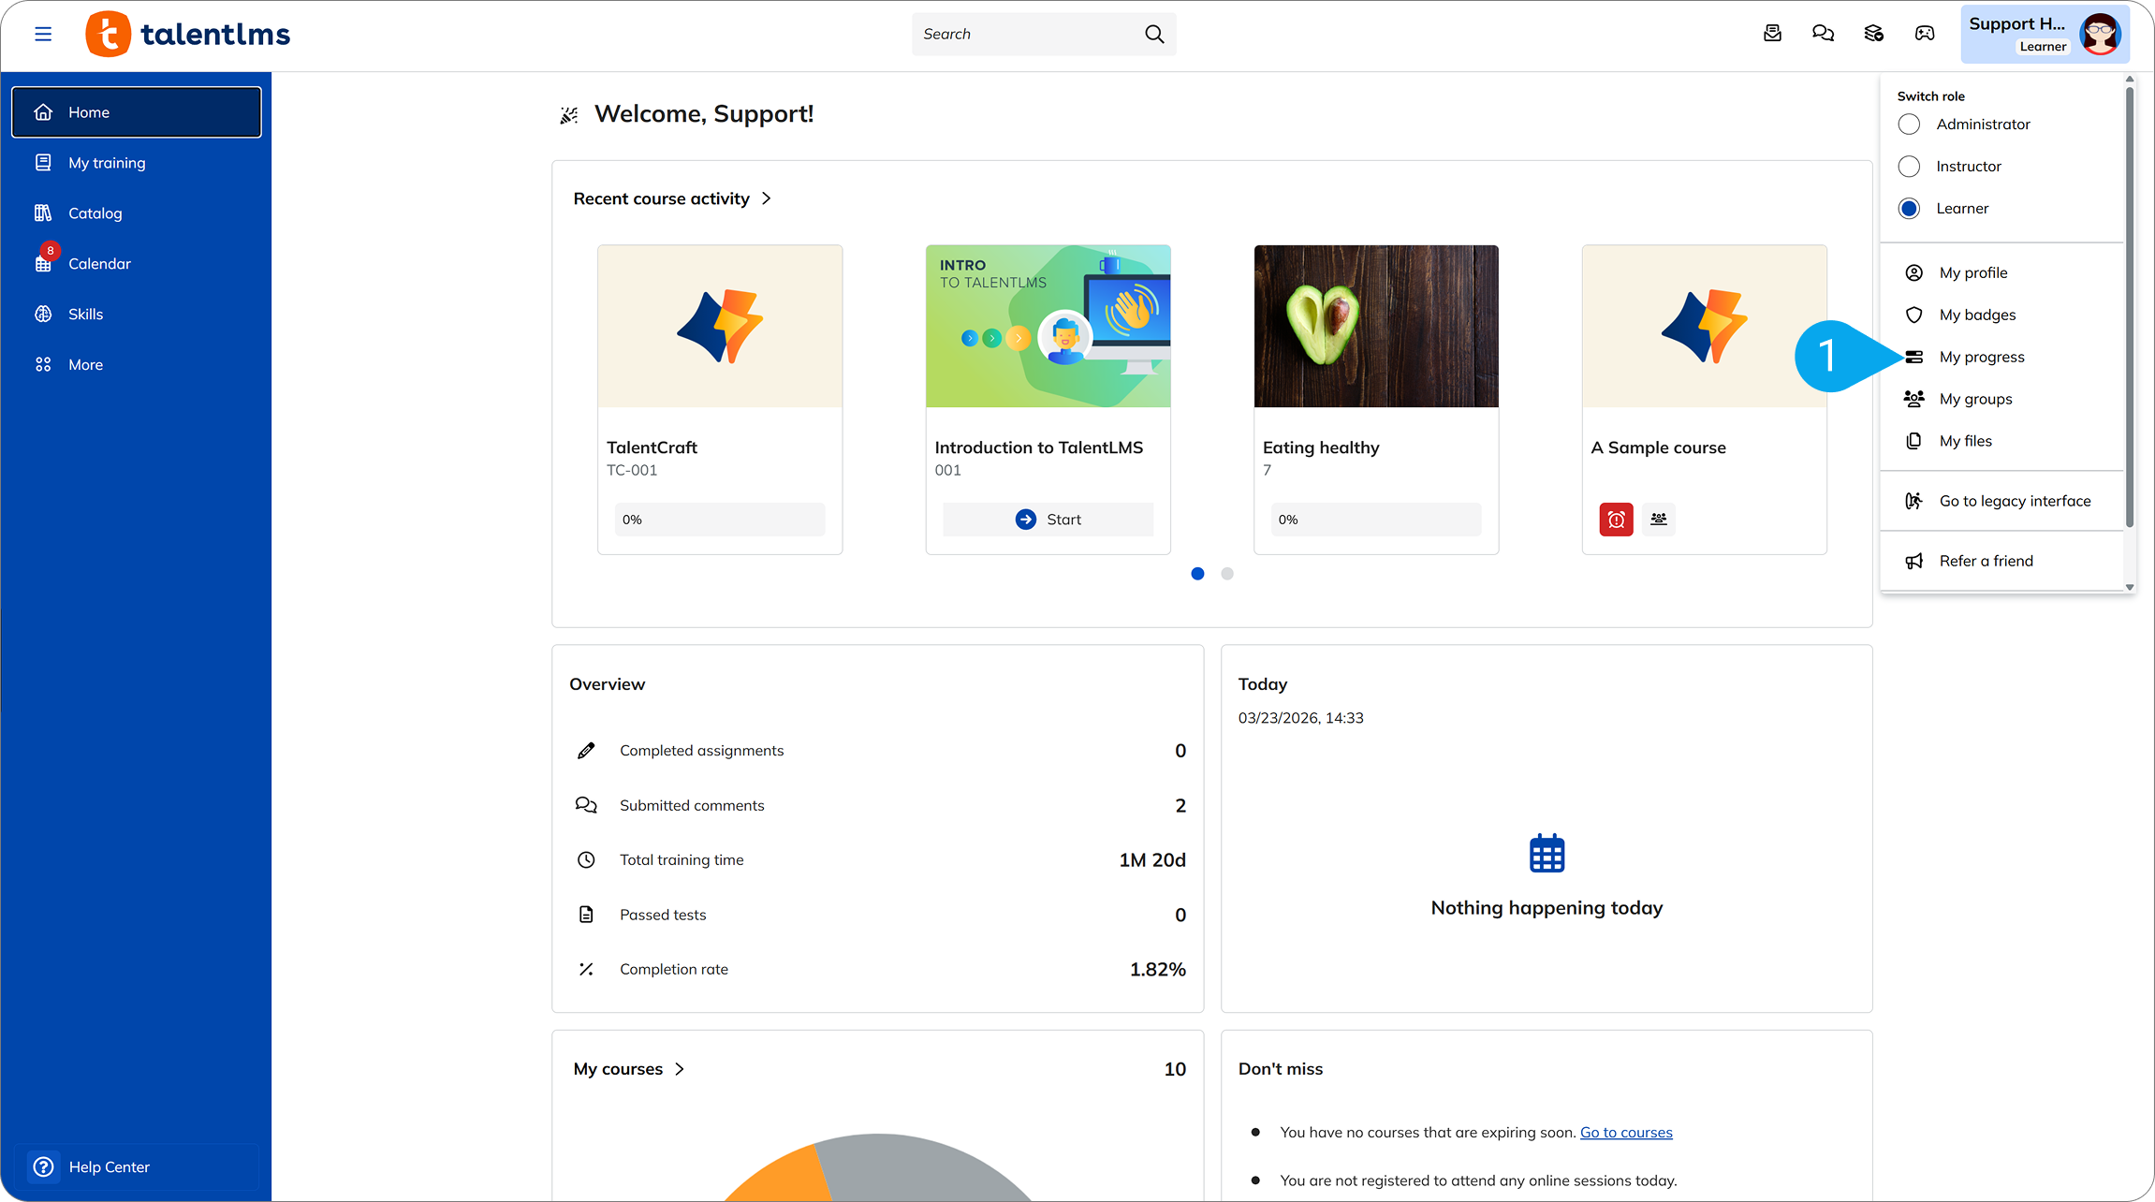Viewport: 2155px width, 1202px height.
Task: Open the discussions chat icon
Action: (x=1823, y=34)
